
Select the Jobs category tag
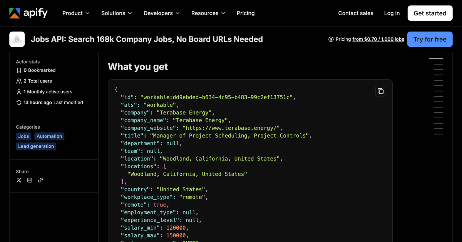click(23, 136)
